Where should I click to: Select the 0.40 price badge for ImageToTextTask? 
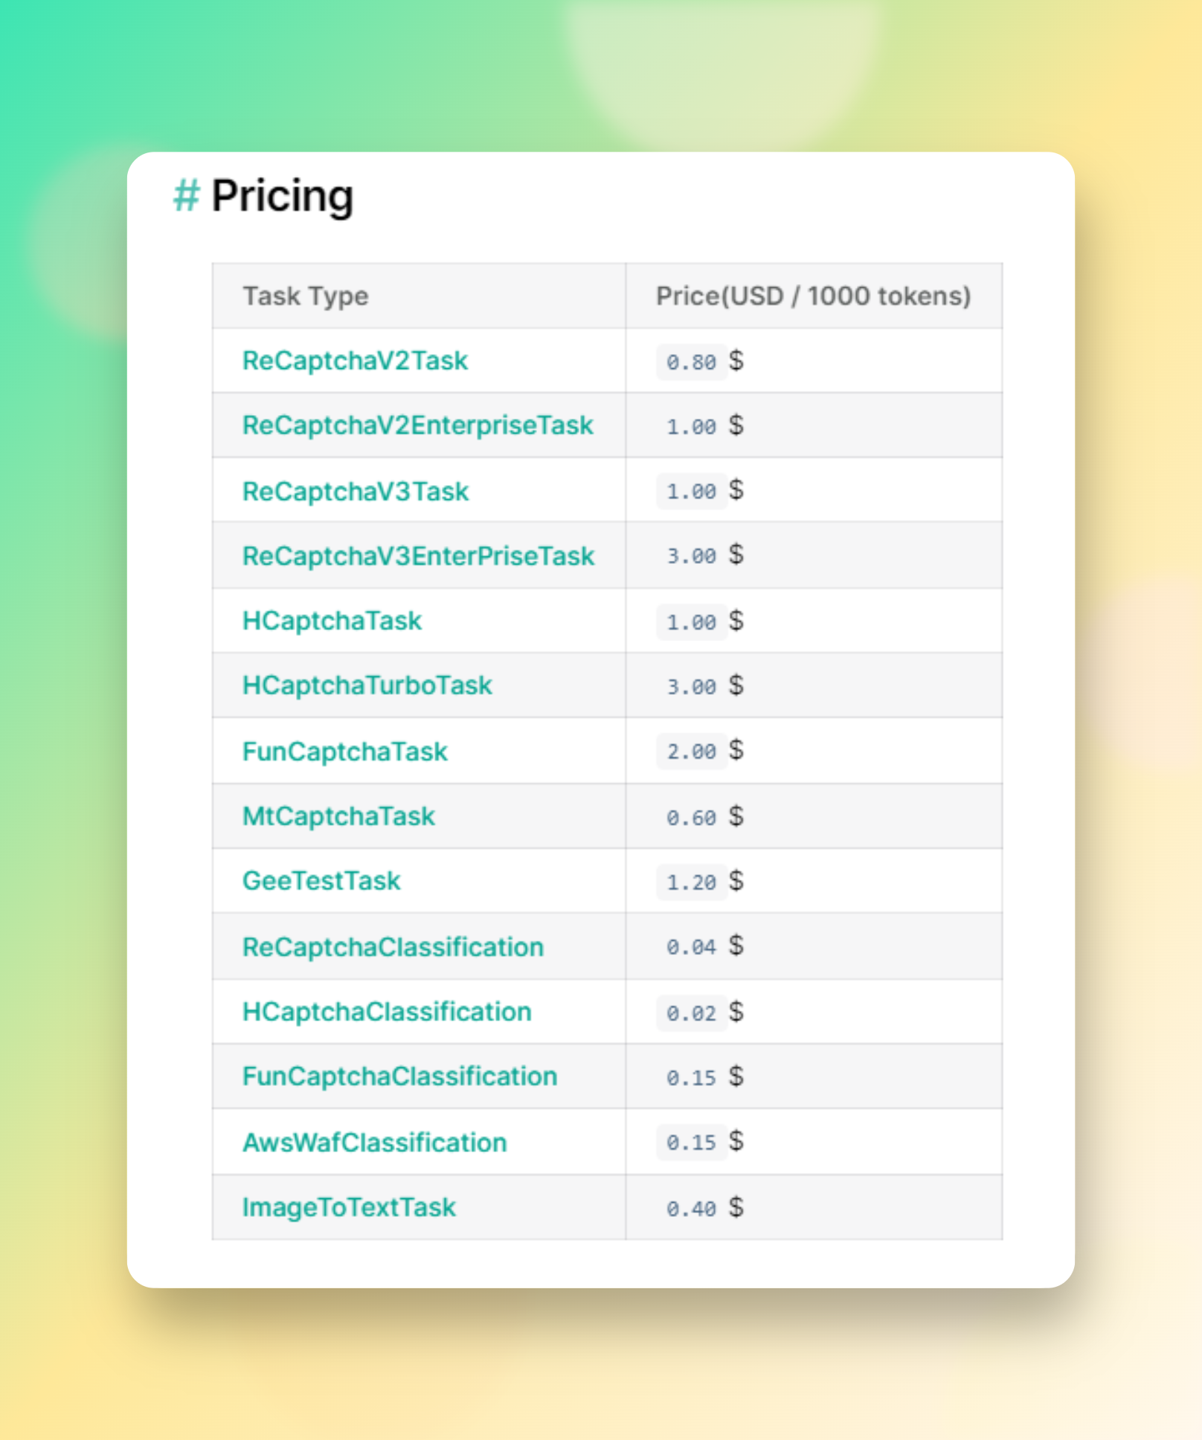point(691,1209)
